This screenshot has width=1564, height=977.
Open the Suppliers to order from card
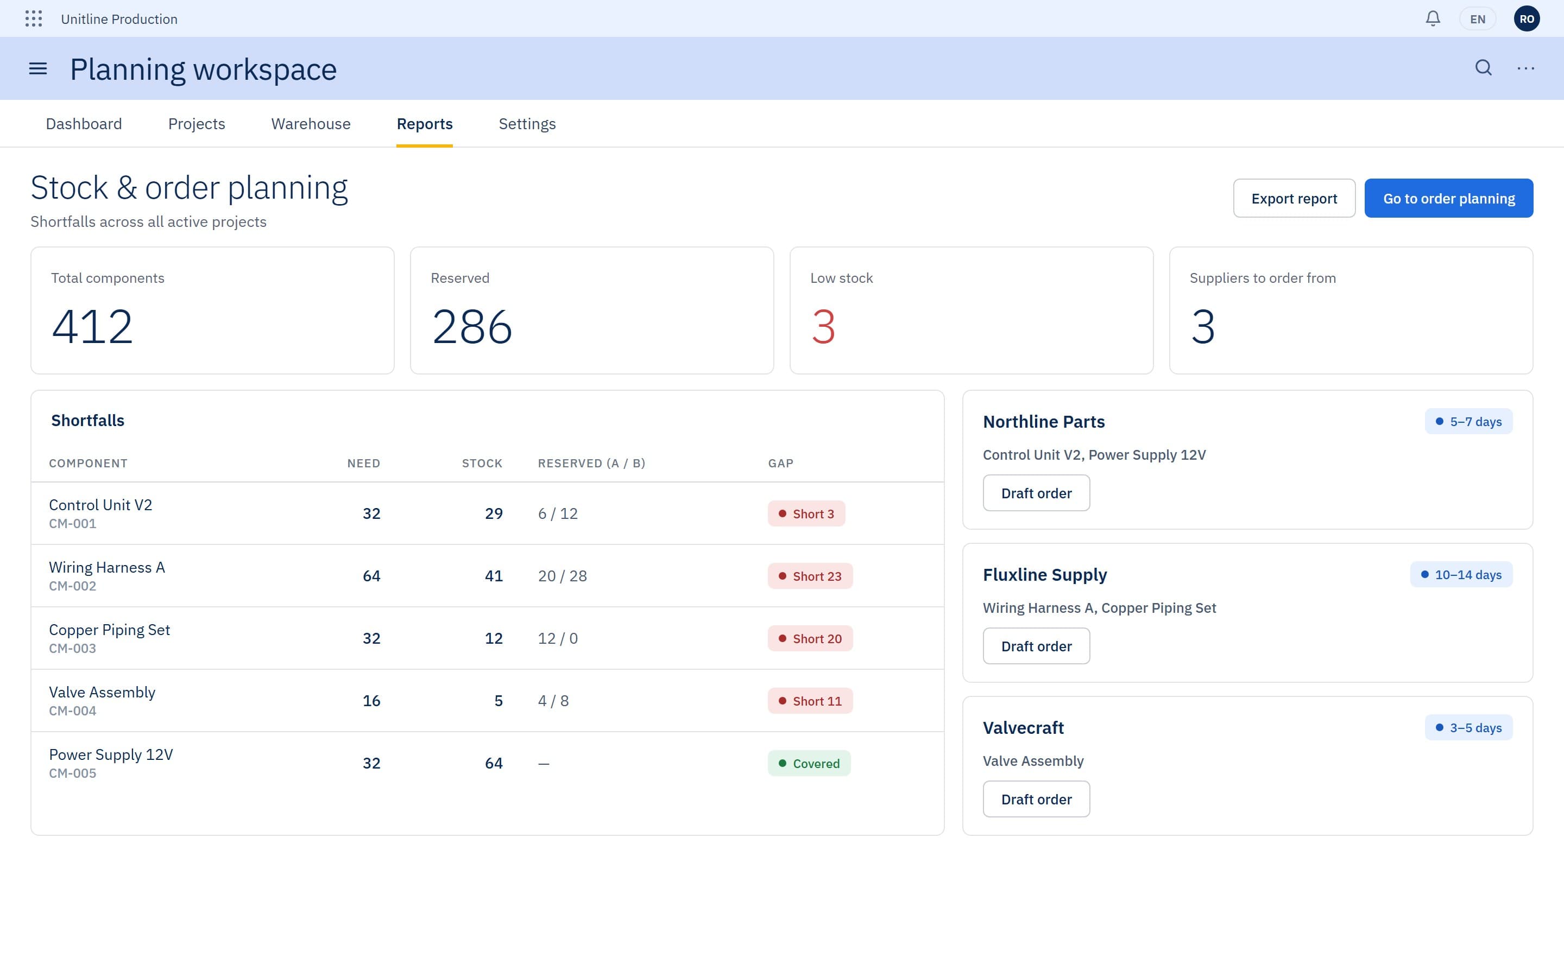pos(1351,311)
